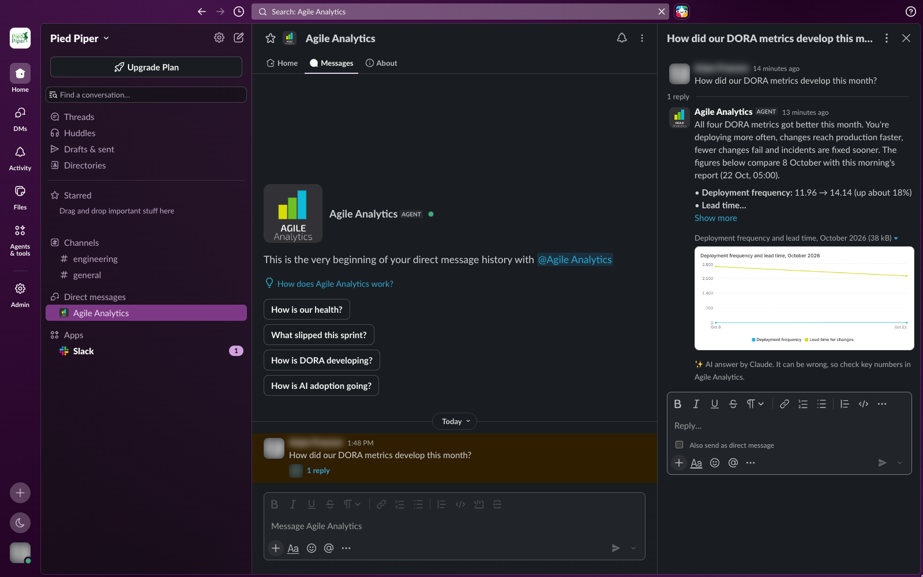Insert link in thread reply toolbar
The height and width of the screenshot is (577, 923).
pyautogui.click(x=785, y=404)
